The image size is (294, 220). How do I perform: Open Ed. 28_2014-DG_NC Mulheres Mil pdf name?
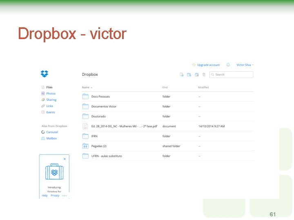point(124,126)
